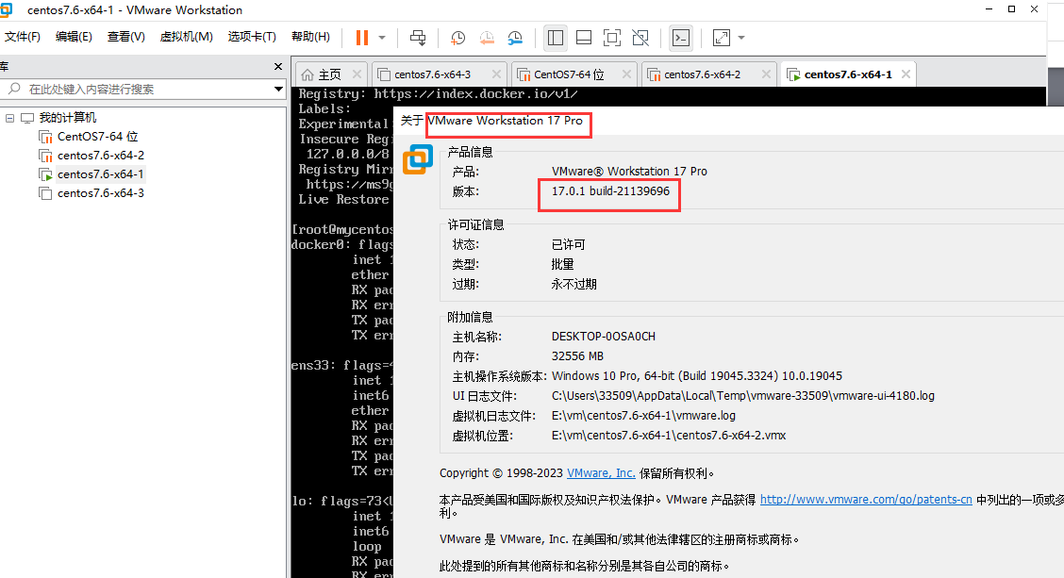Click the license type 批量
The height and width of the screenshot is (578, 1064).
562,264
